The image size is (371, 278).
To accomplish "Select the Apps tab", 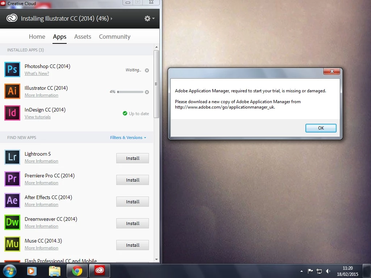I will [60, 37].
